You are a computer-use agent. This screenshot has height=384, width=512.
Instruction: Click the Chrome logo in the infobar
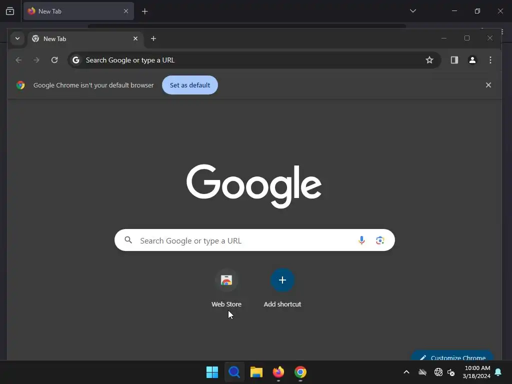[x=20, y=85]
